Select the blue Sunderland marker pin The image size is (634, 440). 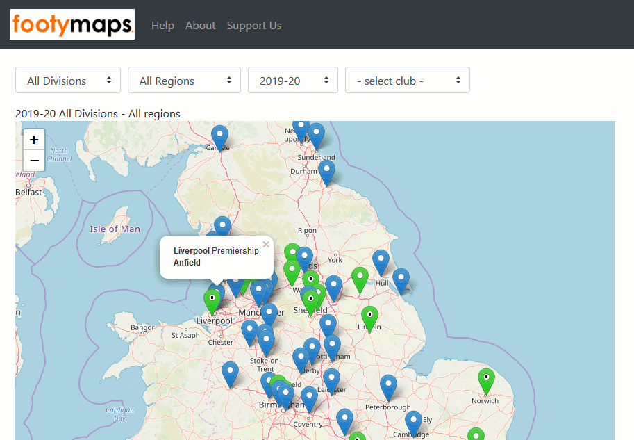point(316,134)
